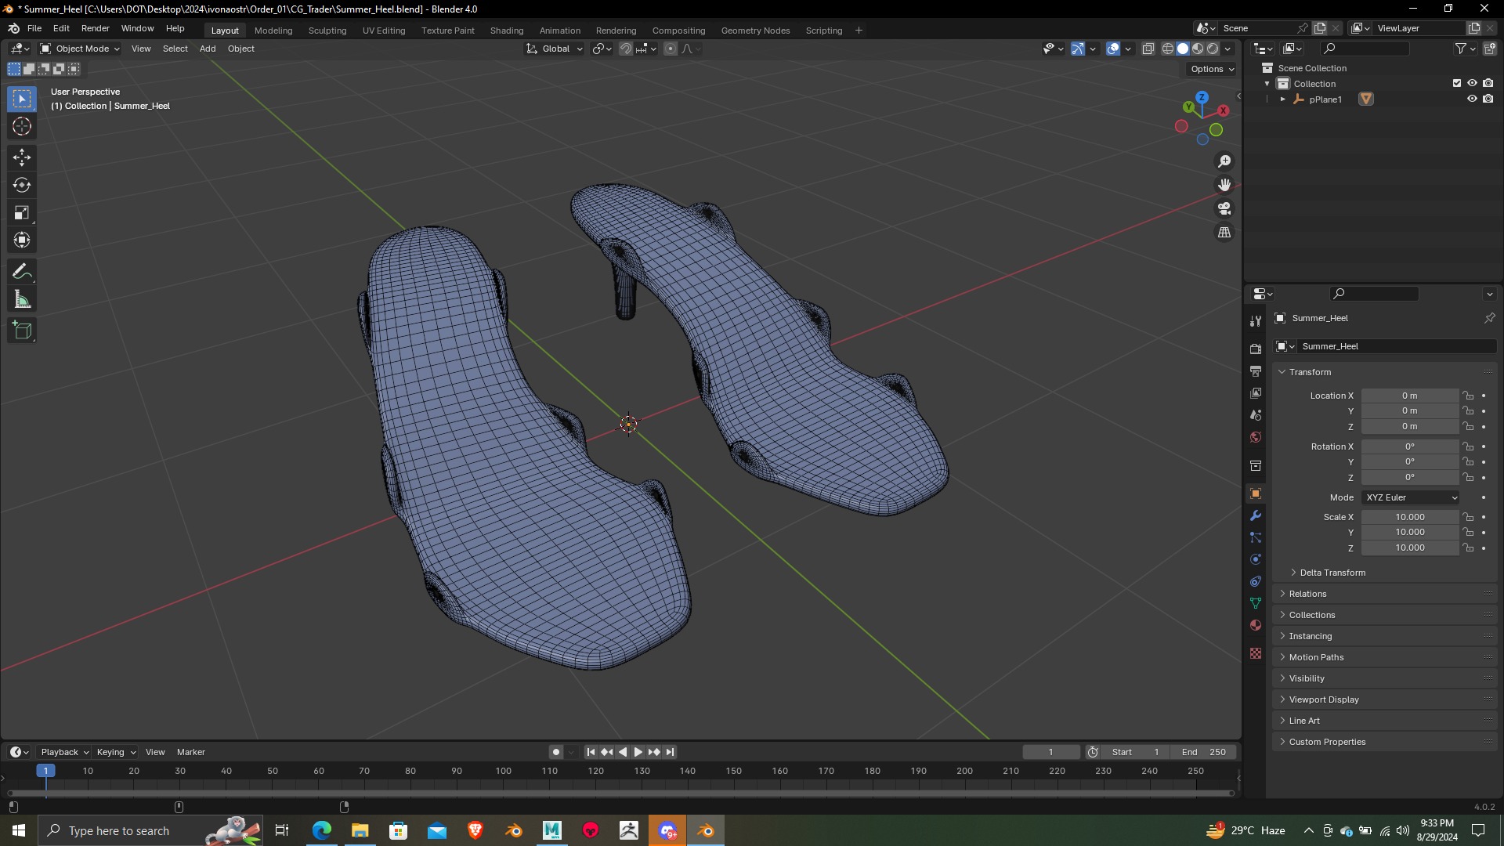Open the Texture properties tab

coord(1256,653)
